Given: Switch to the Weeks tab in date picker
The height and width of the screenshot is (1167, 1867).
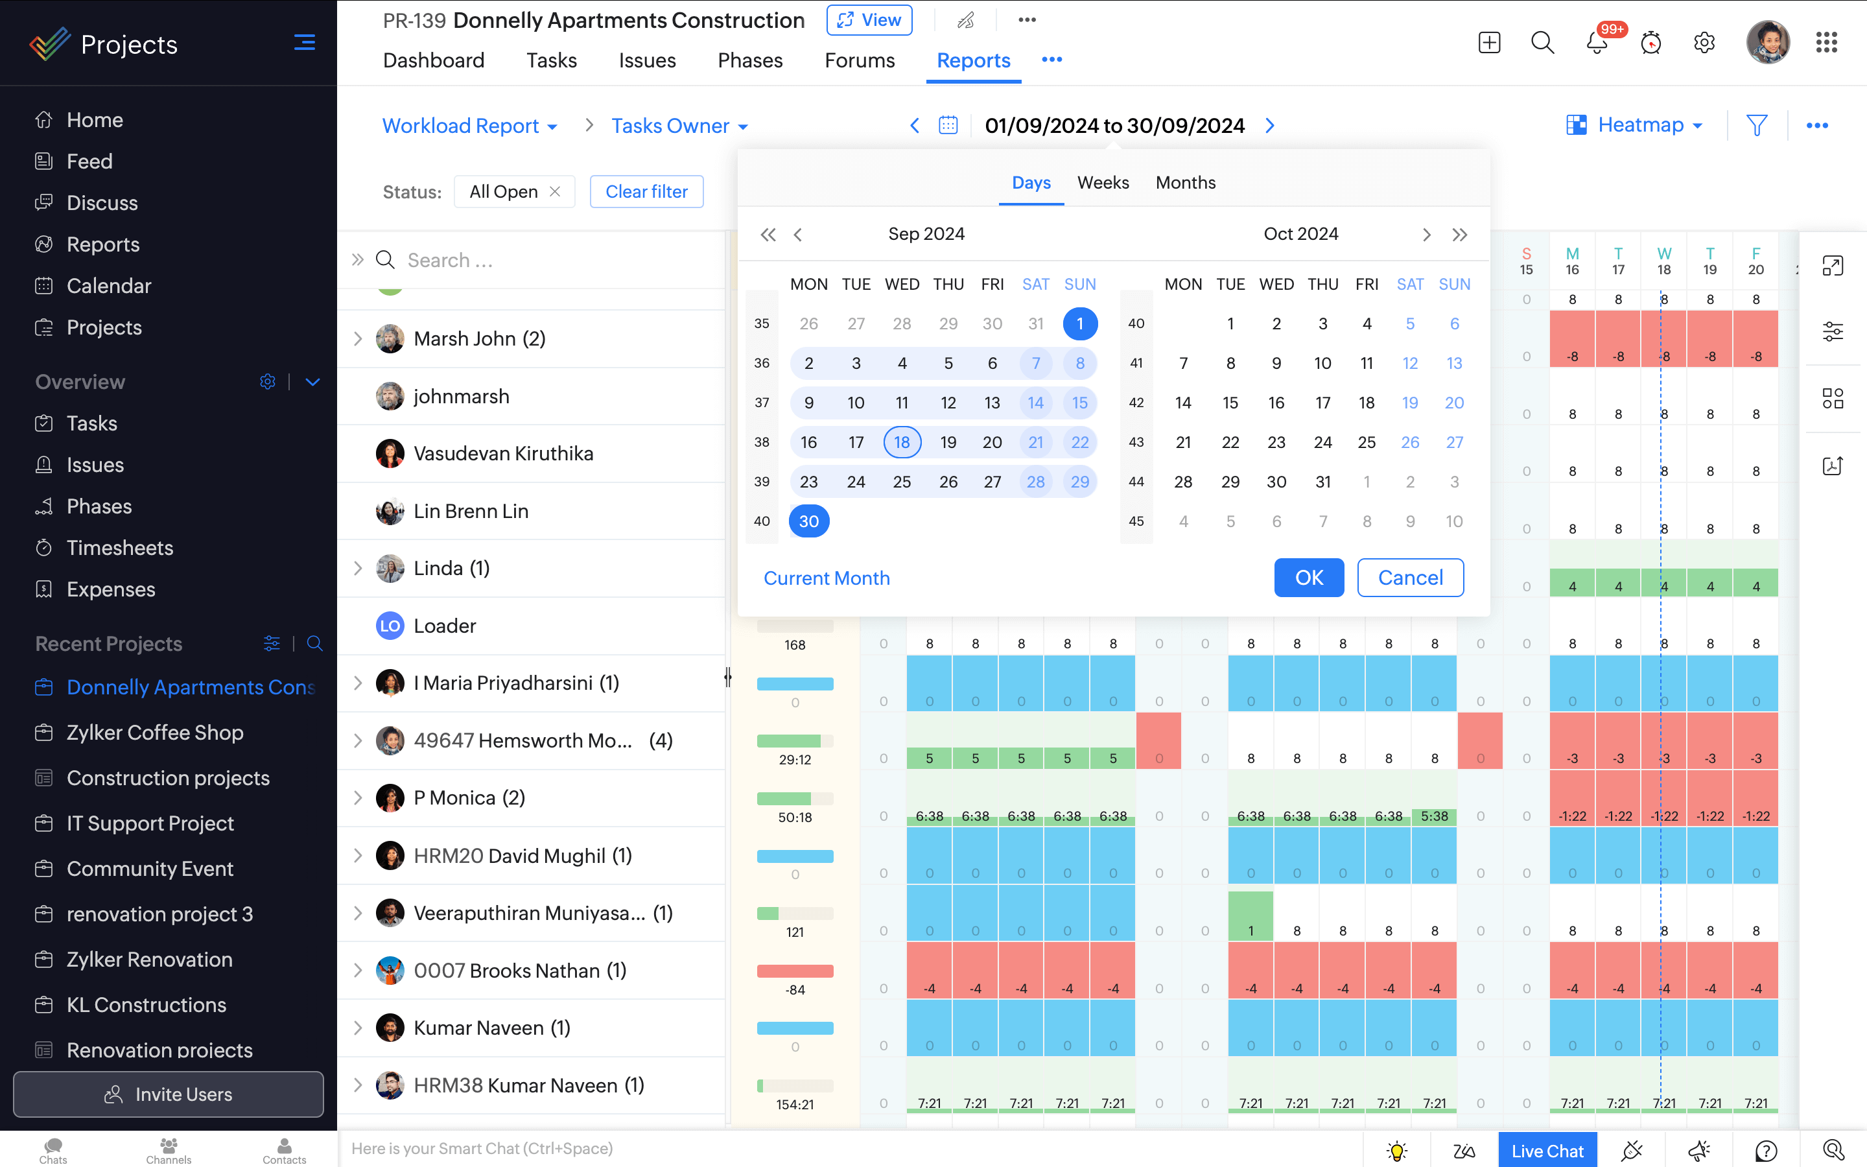Looking at the screenshot, I should click(x=1103, y=183).
